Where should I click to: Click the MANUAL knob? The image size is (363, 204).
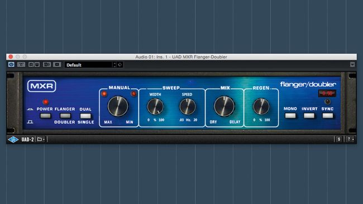(x=118, y=106)
